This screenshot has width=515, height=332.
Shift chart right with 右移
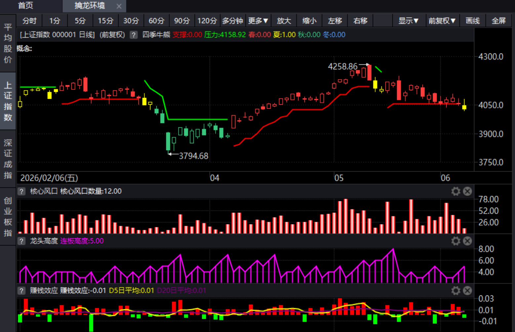[x=360, y=21]
